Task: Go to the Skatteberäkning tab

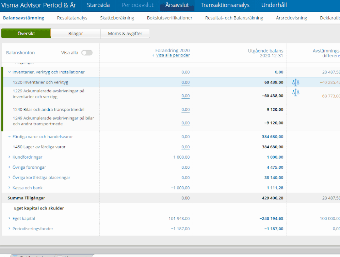Action: pos(117,18)
